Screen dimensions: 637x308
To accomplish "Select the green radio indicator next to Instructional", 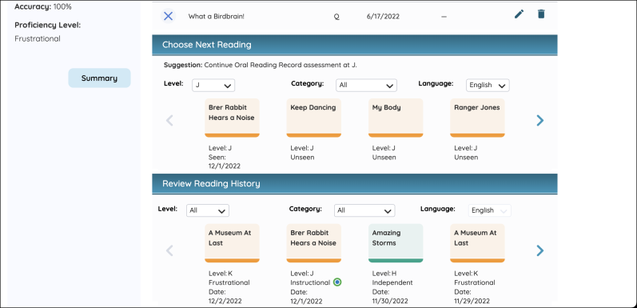I will click(337, 282).
